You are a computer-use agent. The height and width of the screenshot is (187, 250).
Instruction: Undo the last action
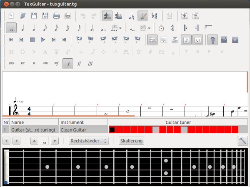[83, 16]
